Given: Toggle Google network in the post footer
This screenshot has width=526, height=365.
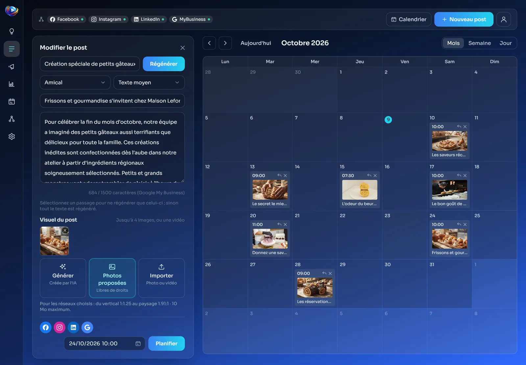Looking at the screenshot, I should click(x=87, y=327).
